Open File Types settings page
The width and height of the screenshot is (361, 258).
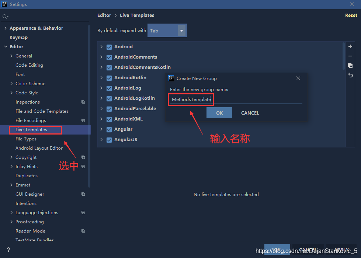[x=26, y=139]
